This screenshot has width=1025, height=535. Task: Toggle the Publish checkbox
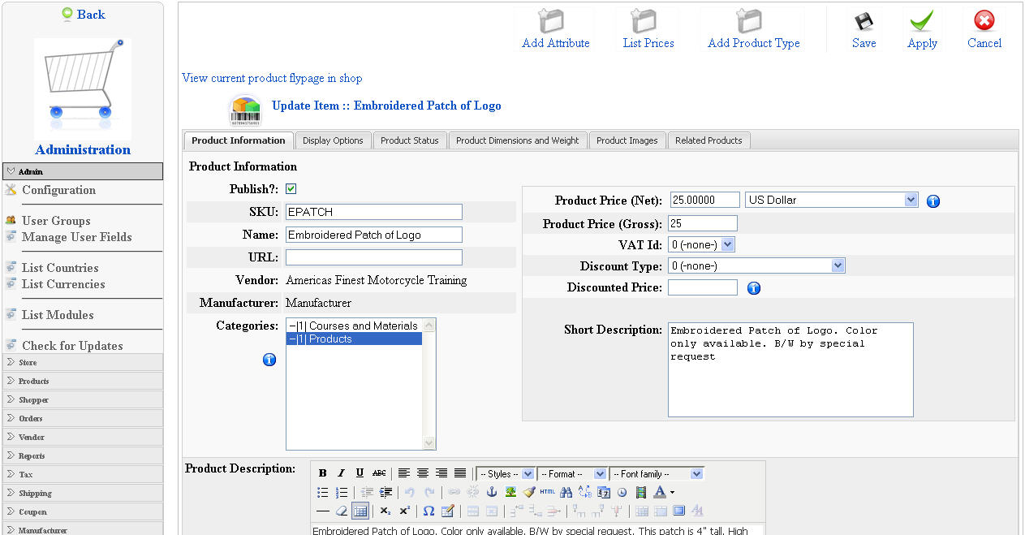pos(291,189)
